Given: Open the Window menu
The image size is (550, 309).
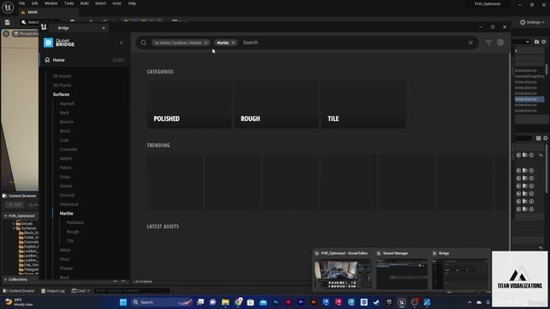Looking at the screenshot, I should point(51,3).
